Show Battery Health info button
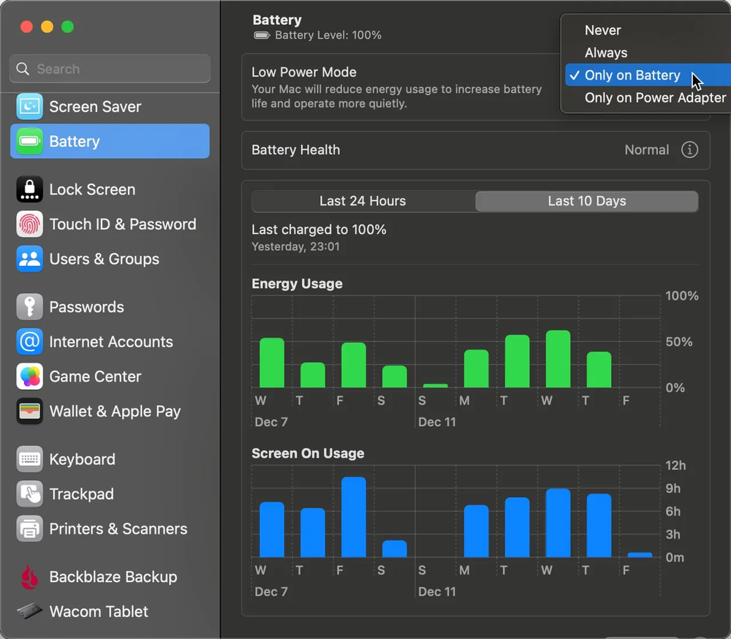Screen dimensions: 731x639 pos(689,150)
